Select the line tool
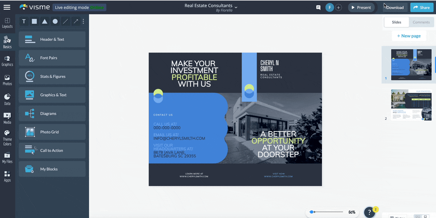Screen dimensions: 436x218 click(x=65, y=21)
